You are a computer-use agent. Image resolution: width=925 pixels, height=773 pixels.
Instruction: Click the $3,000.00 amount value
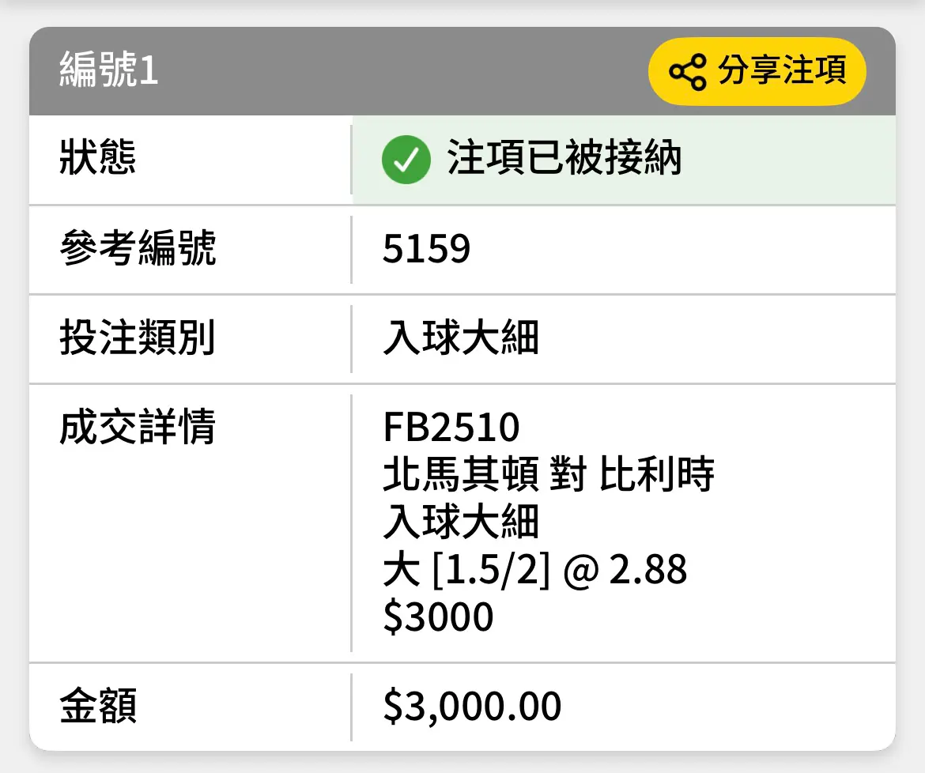(x=472, y=707)
